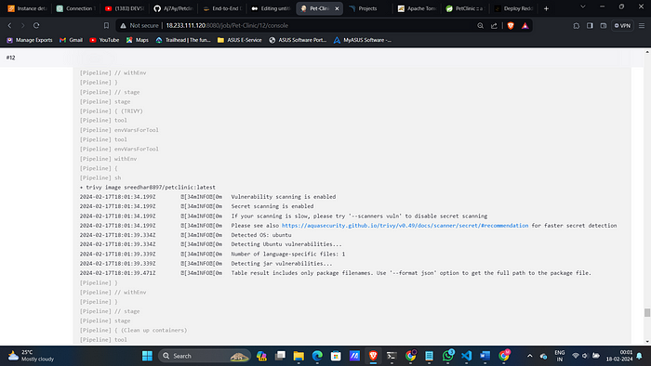
Task: Show hidden system tray icons
Action: [530, 356]
